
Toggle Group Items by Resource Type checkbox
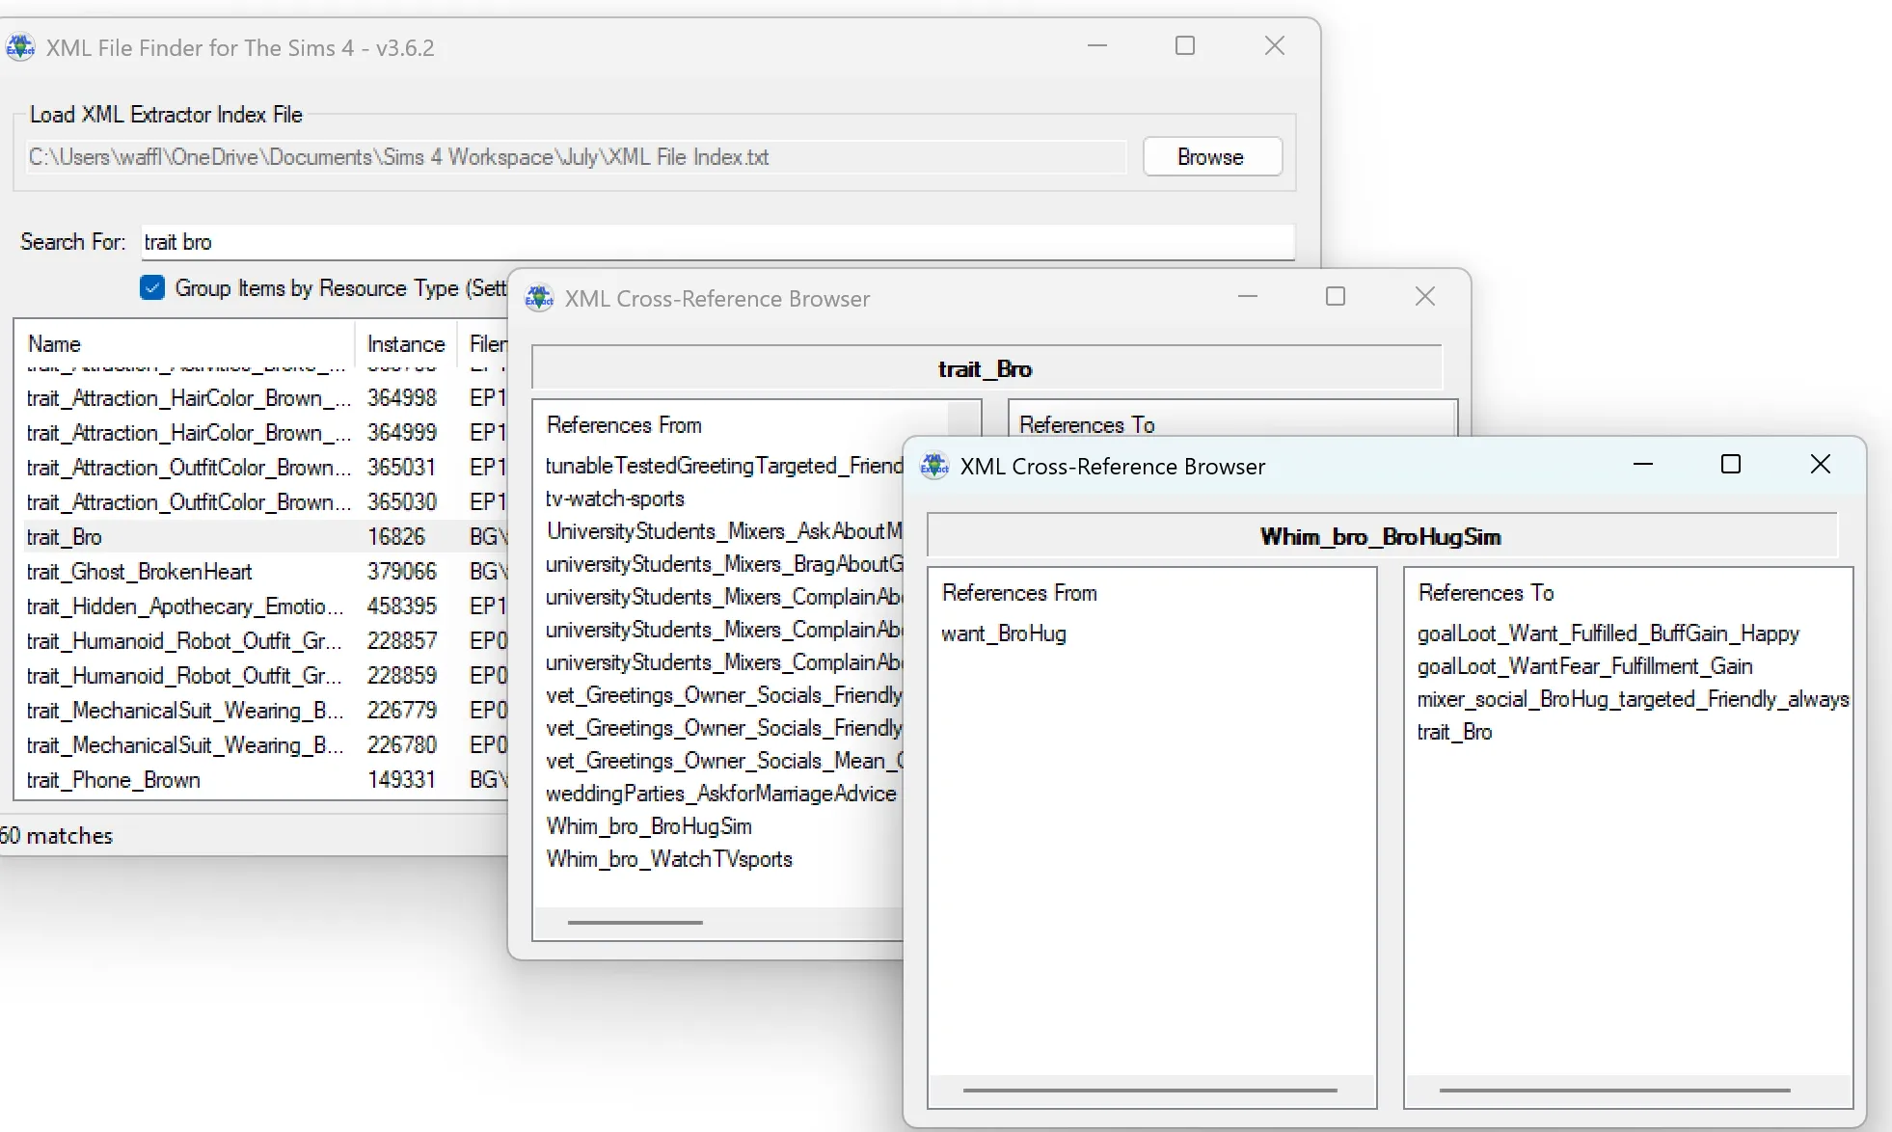pyautogui.click(x=152, y=287)
